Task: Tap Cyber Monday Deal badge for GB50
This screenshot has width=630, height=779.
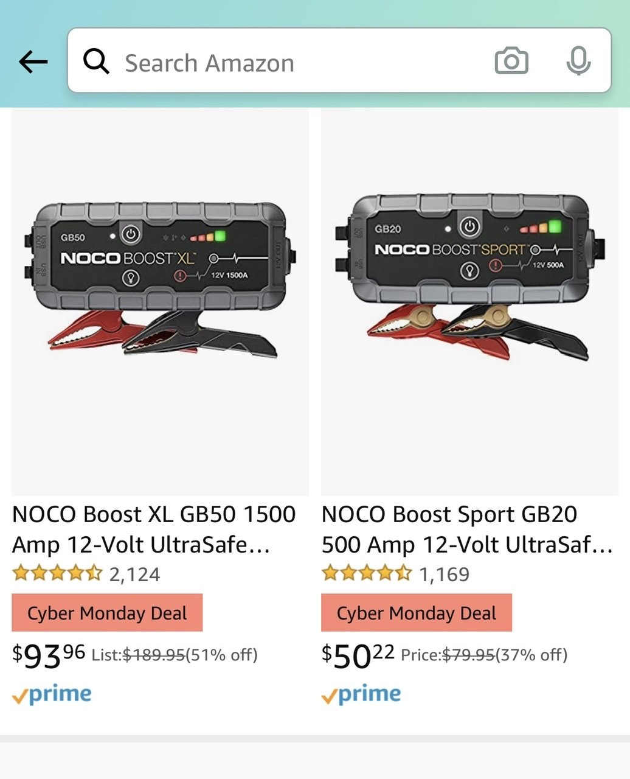Action: click(107, 613)
